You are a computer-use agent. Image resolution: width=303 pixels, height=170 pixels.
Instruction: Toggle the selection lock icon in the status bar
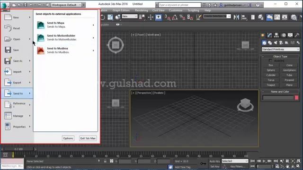pos(105,161)
